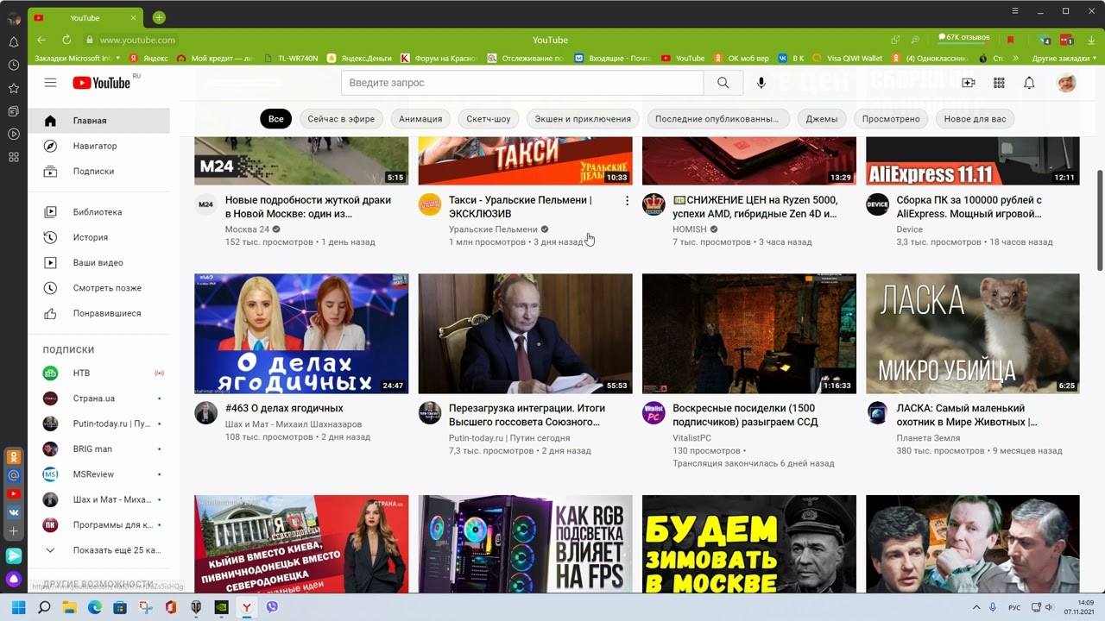Open MSReview subscription channel
Image resolution: width=1105 pixels, height=621 pixels.
[x=99, y=474]
